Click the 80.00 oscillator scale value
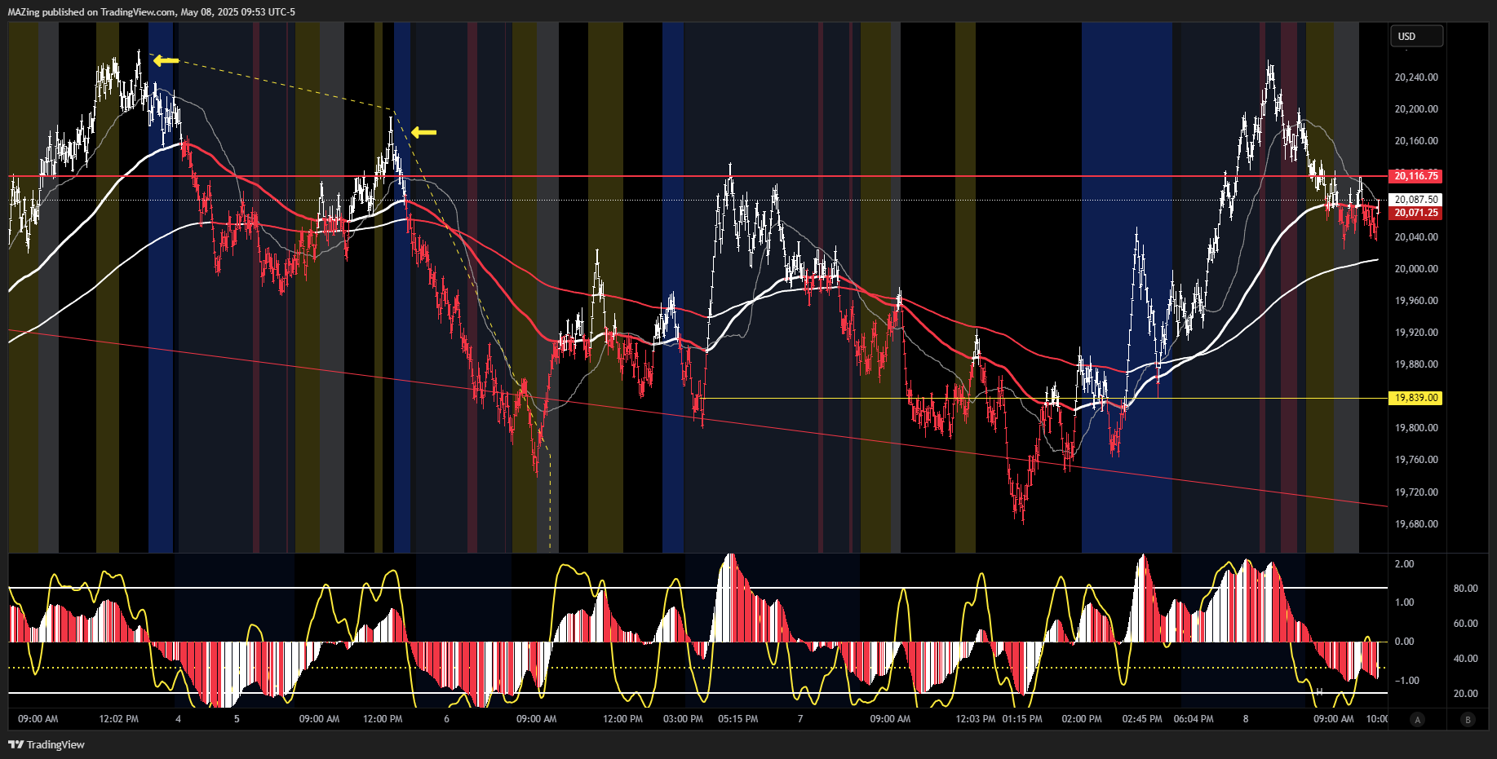 (1465, 589)
